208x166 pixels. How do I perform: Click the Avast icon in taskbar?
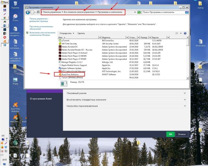[5, 41]
